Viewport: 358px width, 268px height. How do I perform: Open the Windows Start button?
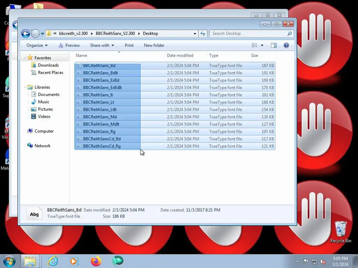click(9, 261)
